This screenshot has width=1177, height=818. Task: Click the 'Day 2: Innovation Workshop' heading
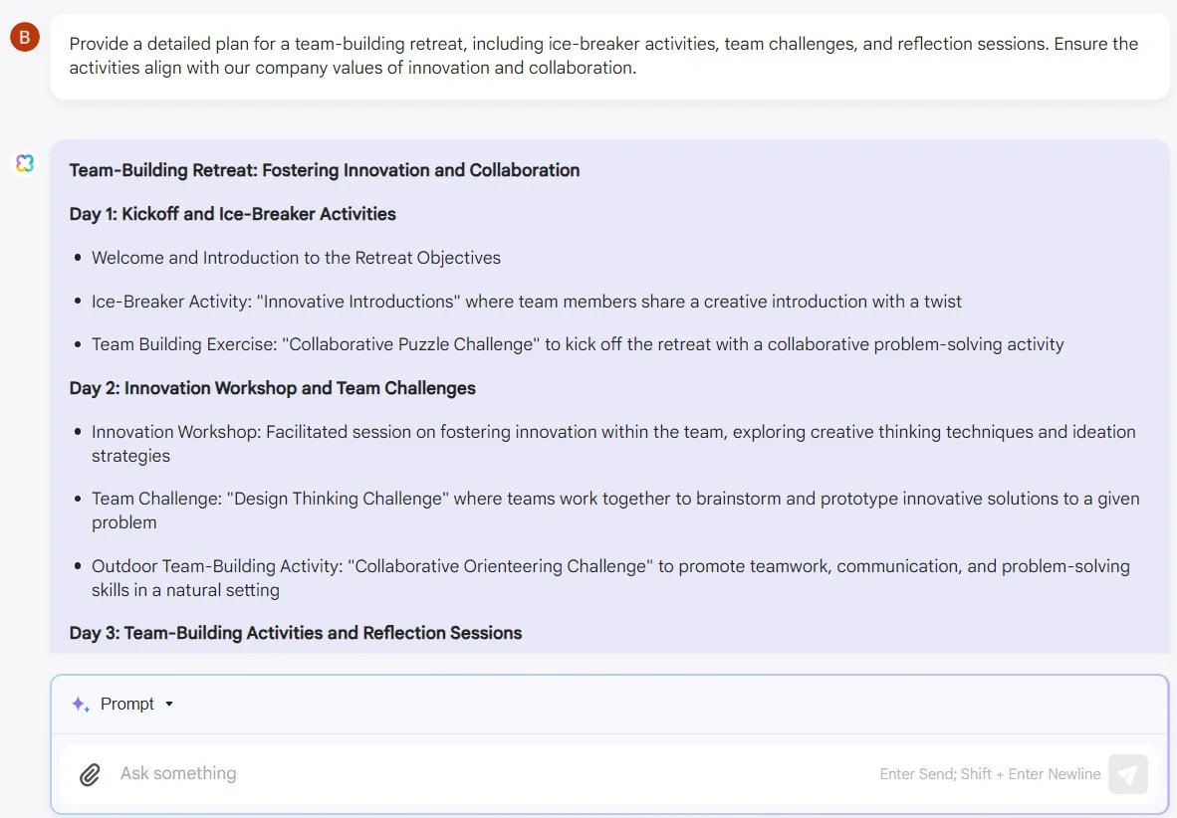point(273,388)
